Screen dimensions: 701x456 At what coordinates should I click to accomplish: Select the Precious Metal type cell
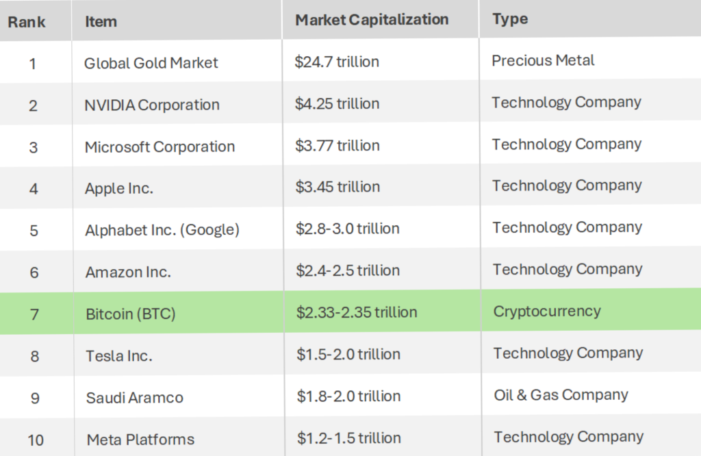point(543,60)
